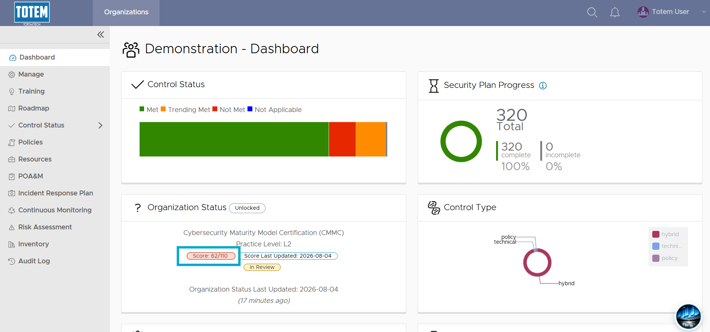
Task: Open the floating chat avatar button
Action: [x=688, y=317]
